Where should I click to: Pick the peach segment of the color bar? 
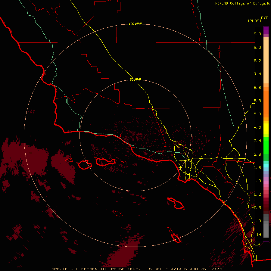coord(266,62)
